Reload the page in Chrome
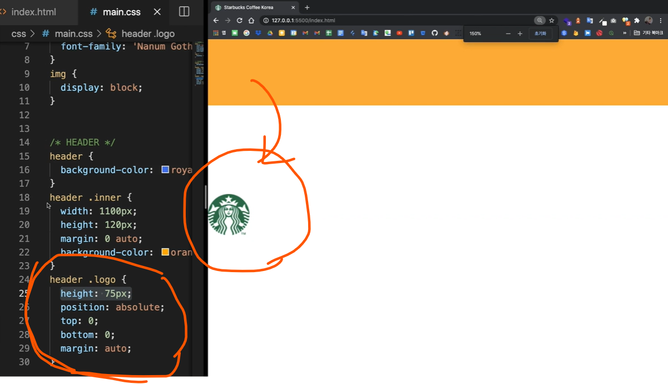Screen dimensions: 668x384 [x=240, y=21]
